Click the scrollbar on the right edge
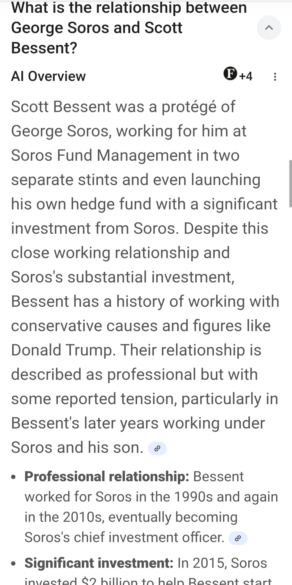Image resolution: width=292 pixels, height=585 pixels. point(290,183)
